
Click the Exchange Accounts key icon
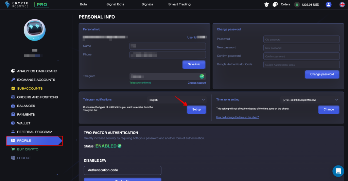[13, 80]
